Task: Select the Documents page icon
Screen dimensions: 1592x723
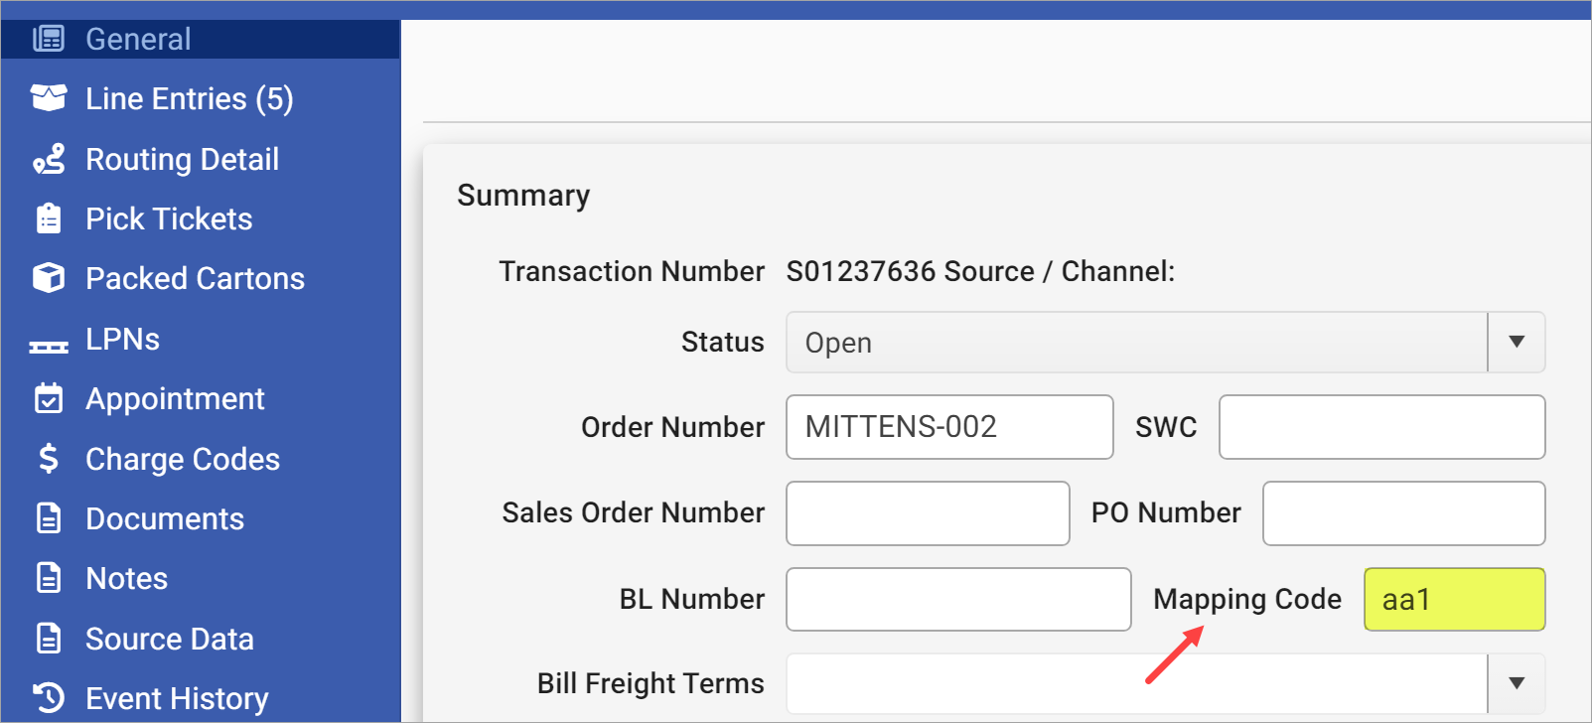Action: tap(48, 517)
